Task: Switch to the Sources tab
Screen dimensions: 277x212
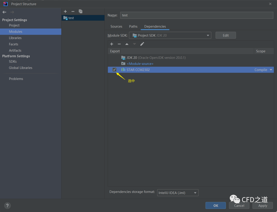Action: click(x=116, y=26)
